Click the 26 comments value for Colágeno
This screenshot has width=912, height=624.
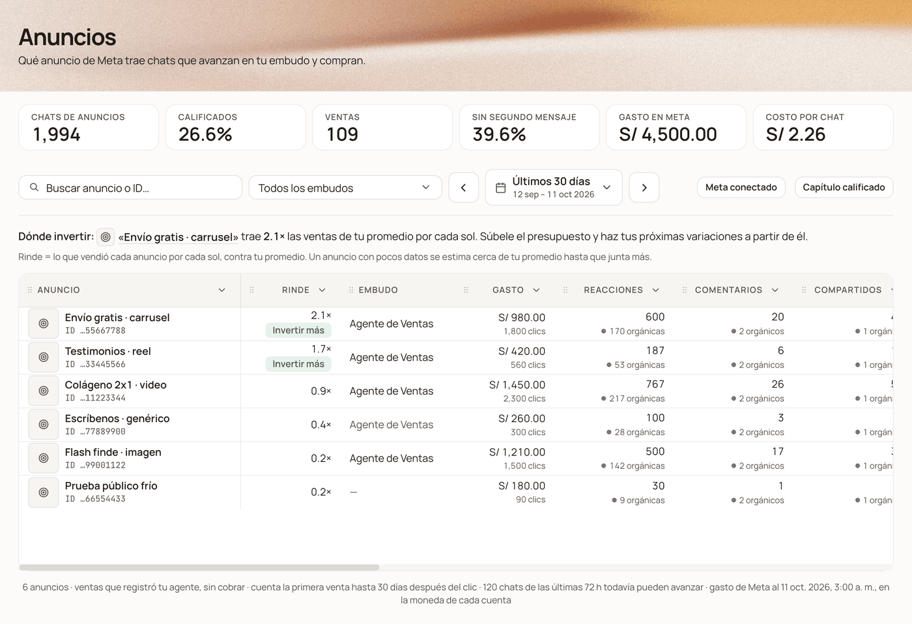[x=778, y=384]
